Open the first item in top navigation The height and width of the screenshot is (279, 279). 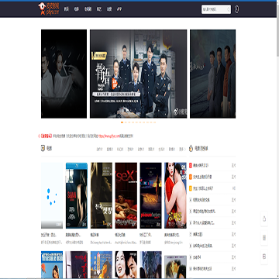tap(67, 9)
